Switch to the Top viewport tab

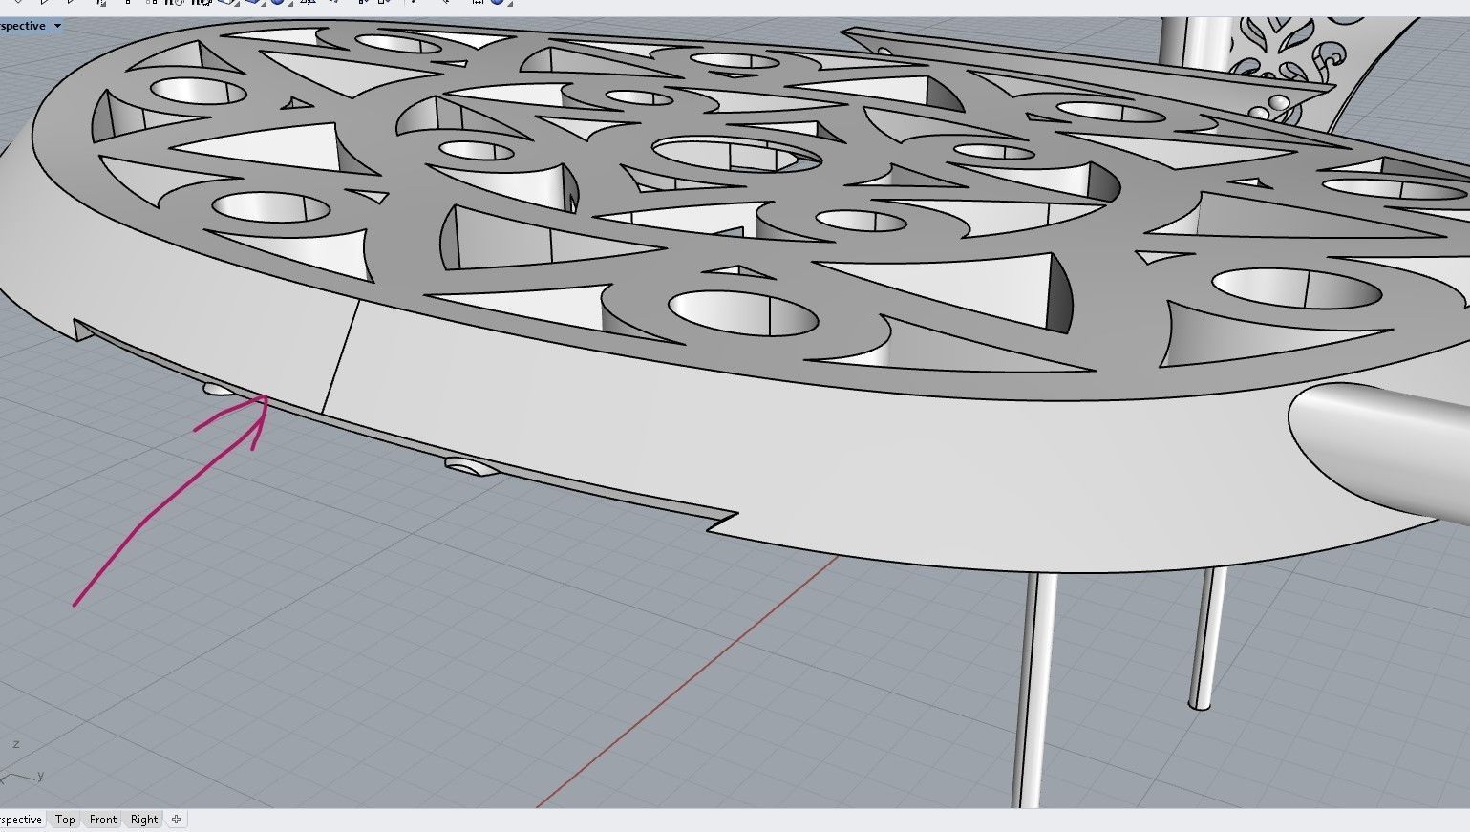tap(65, 820)
